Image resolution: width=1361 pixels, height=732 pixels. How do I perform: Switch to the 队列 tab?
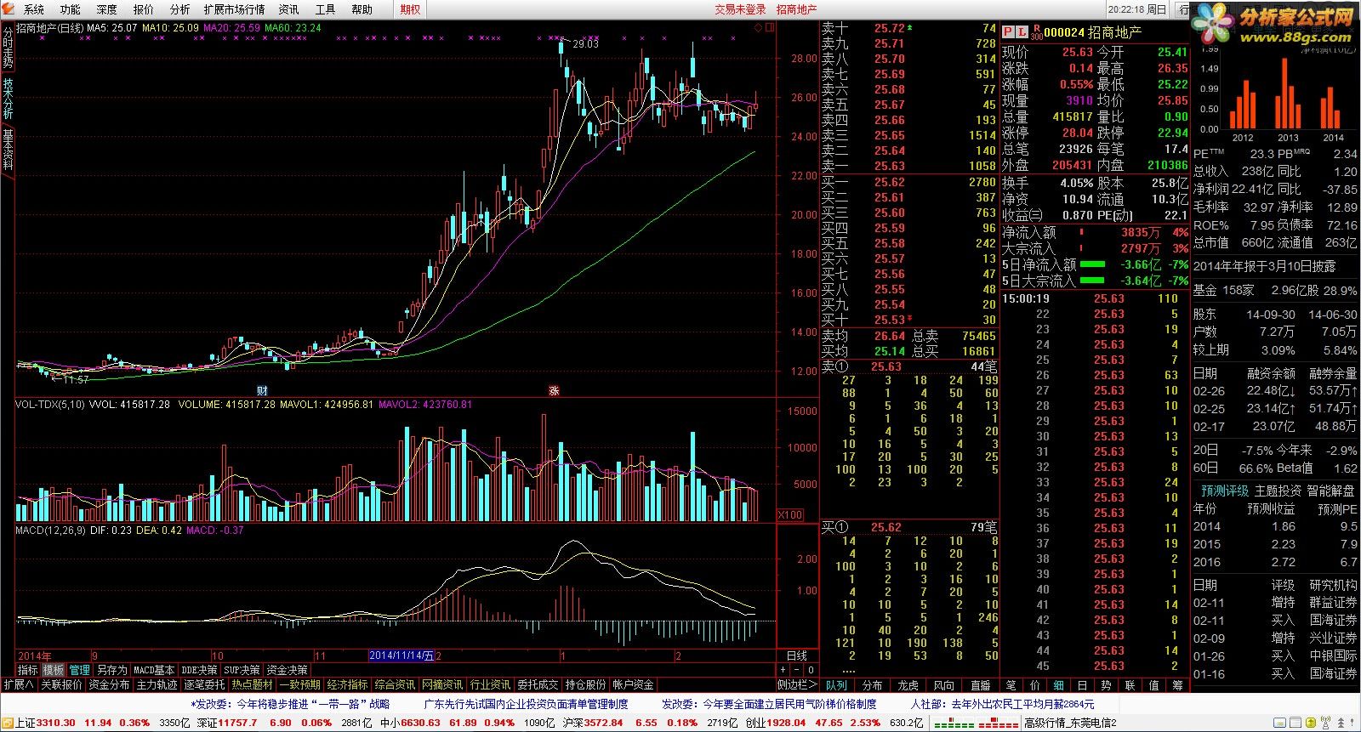pyautogui.click(x=836, y=685)
